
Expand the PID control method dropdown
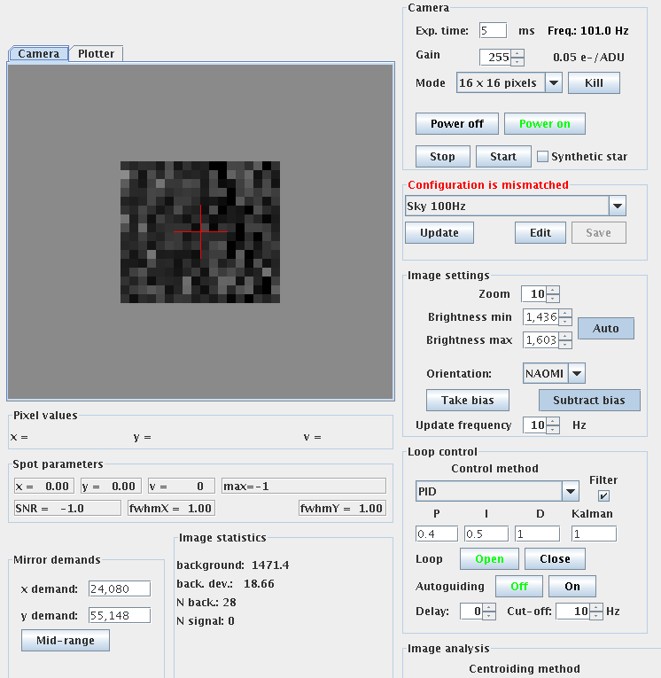coord(570,491)
